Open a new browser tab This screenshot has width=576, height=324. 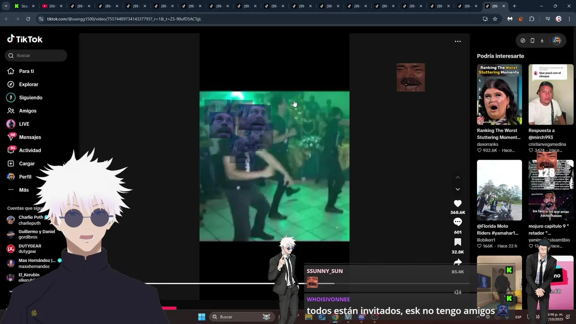[514, 6]
